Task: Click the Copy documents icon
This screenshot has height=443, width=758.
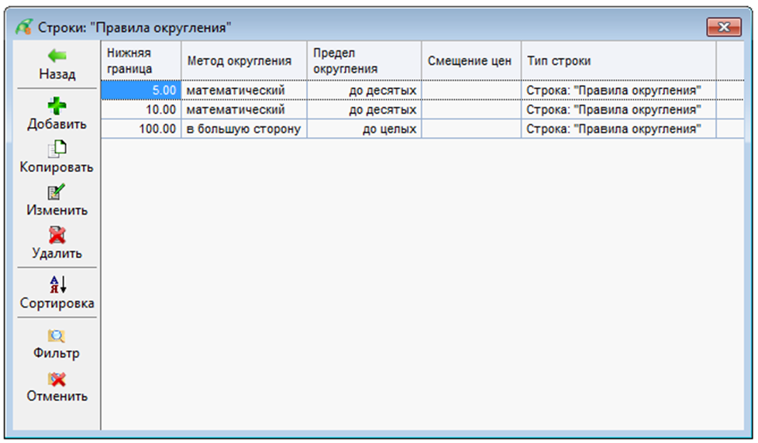Action: pyautogui.click(x=57, y=149)
